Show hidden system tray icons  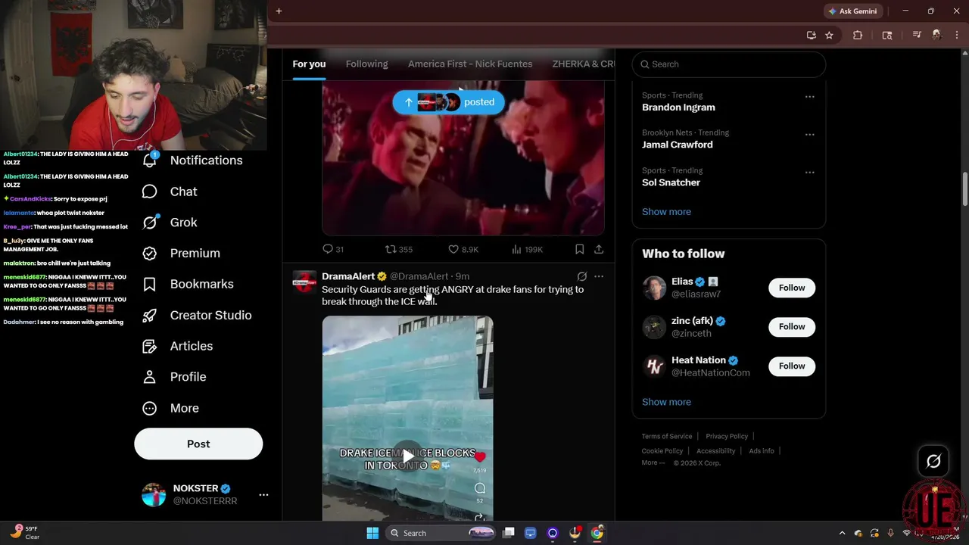point(842,533)
